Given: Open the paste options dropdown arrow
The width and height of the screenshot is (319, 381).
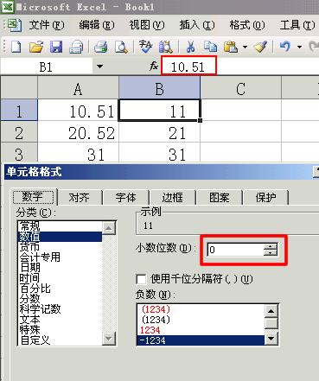Looking at the screenshot, I should (x=245, y=47).
